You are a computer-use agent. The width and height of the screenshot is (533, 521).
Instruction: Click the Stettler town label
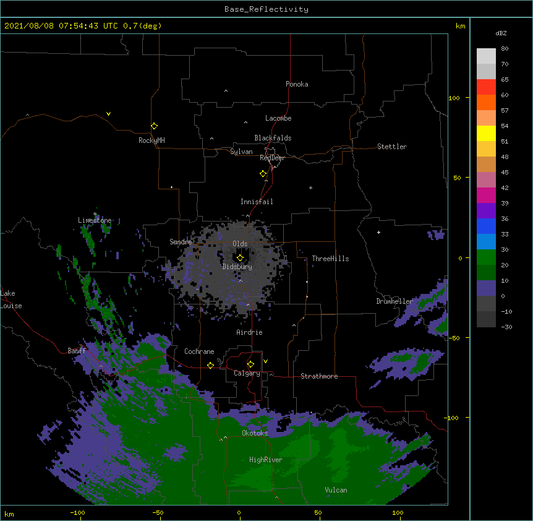pos(392,147)
